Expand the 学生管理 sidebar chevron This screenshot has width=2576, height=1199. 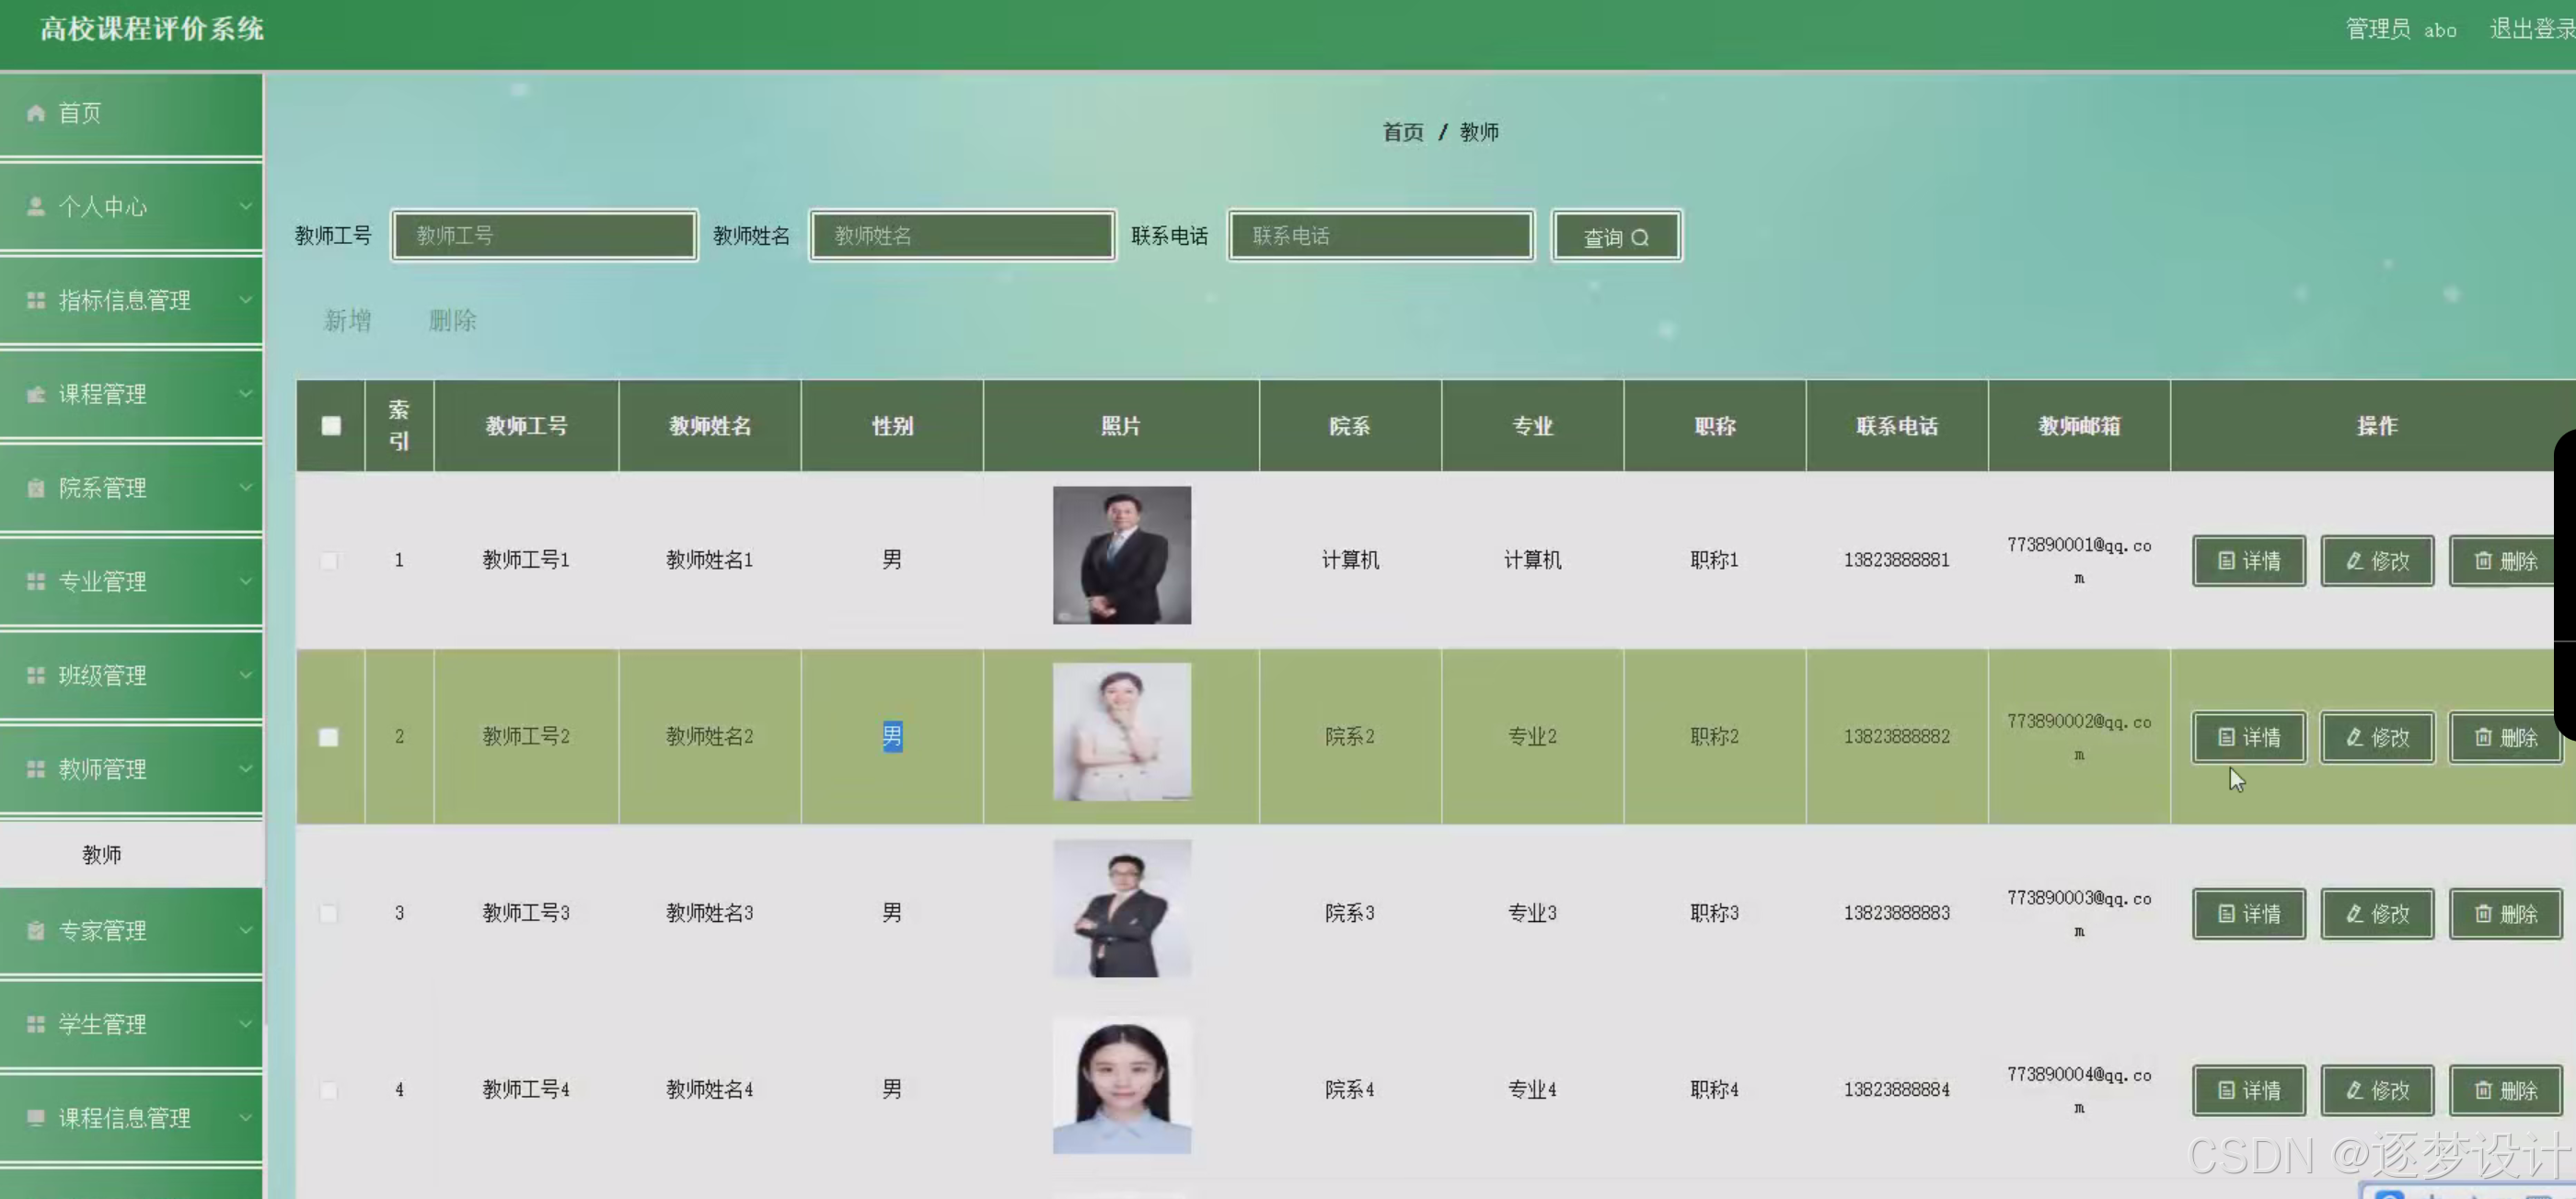pos(245,1024)
